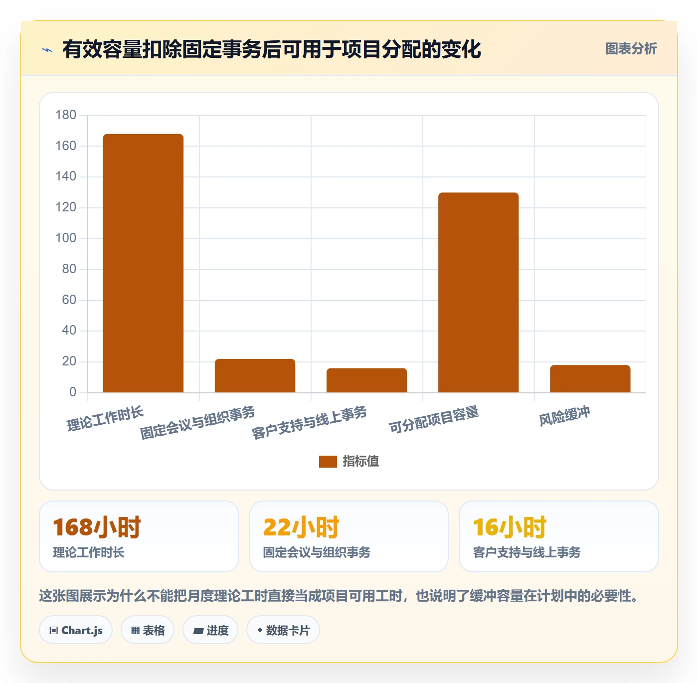Screen dimensions: 698x683
Task: Click the 指标值 legend text
Action: (360, 462)
